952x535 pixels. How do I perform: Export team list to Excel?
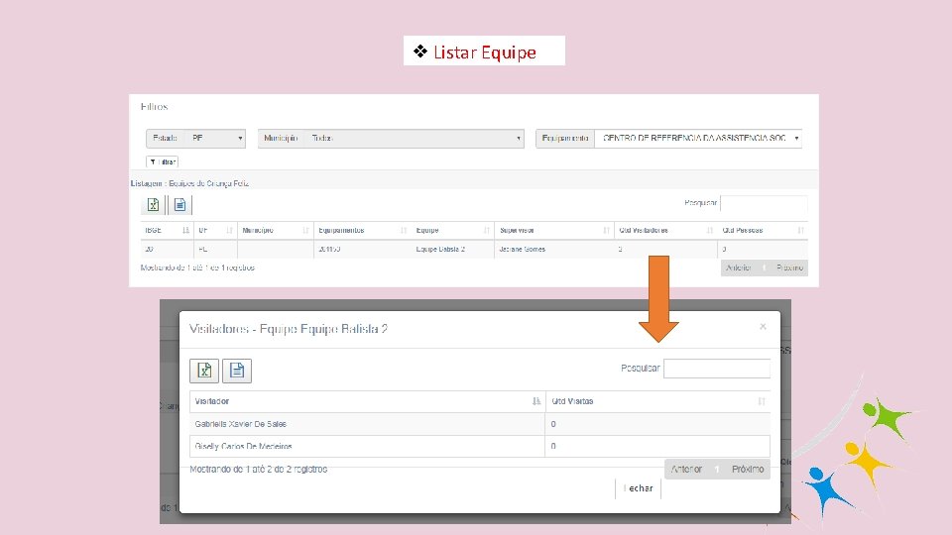click(153, 205)
